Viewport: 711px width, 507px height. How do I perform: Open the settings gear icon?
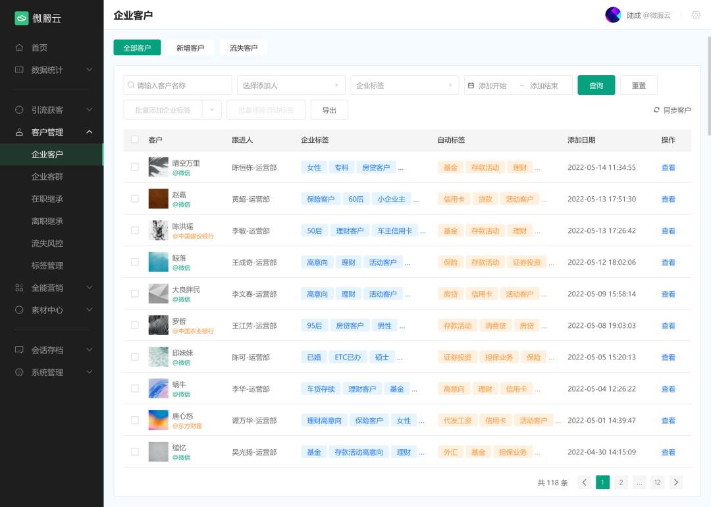point(696,15)
